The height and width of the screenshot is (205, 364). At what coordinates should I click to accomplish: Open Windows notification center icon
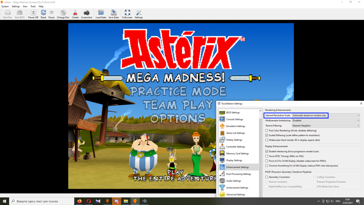[358, 201]
